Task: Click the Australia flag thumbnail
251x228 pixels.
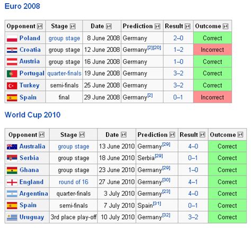Action: pyautogui.click(x=12, y=147)
